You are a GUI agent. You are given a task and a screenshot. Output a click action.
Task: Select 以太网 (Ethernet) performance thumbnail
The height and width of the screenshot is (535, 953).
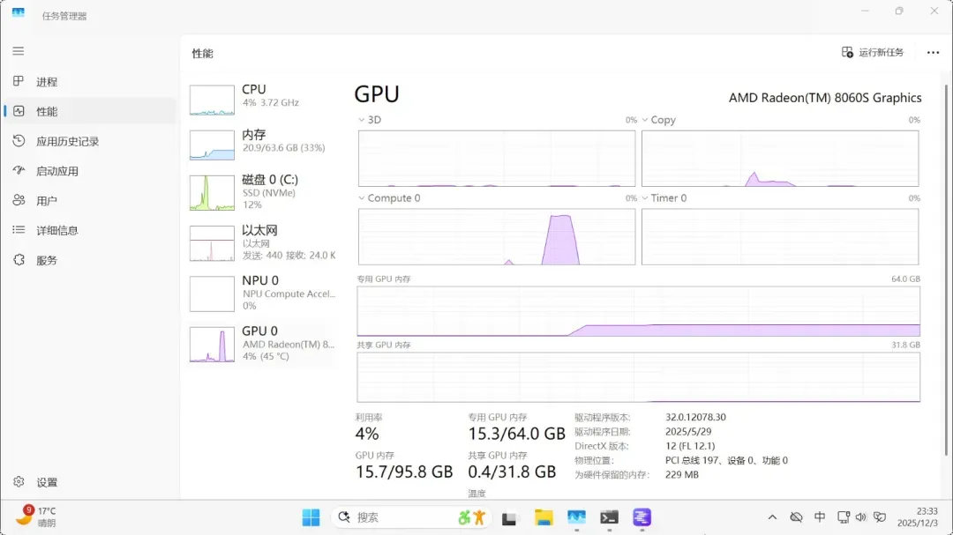click(x=262, y=242)
